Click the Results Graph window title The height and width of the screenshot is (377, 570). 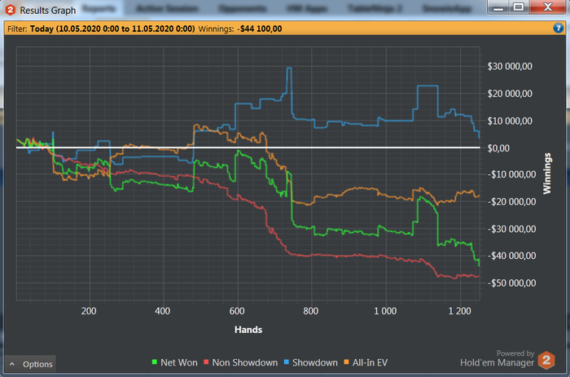click(48, 11)
